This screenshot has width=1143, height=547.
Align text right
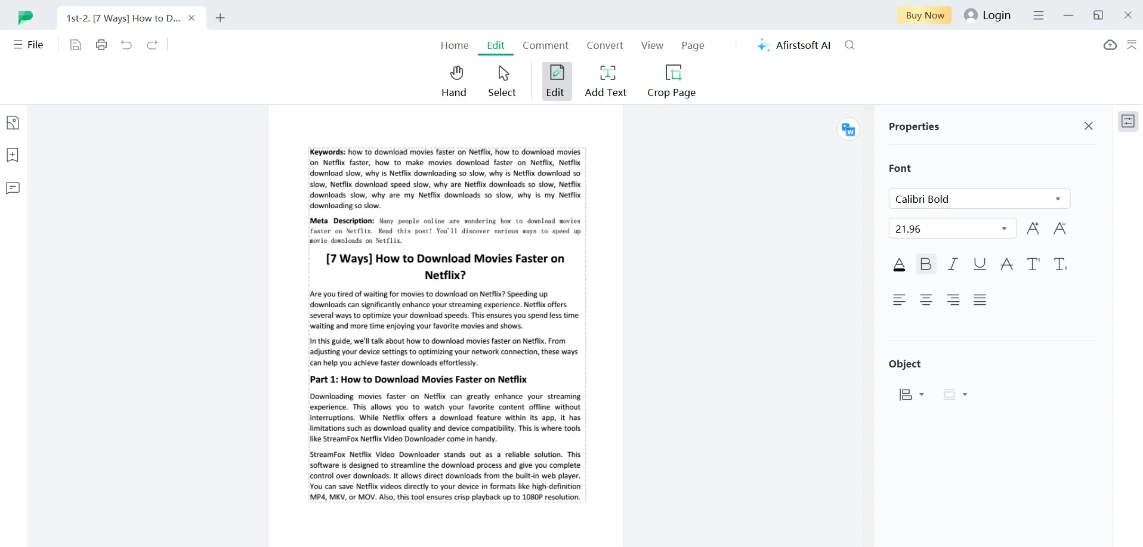(953, 300)
